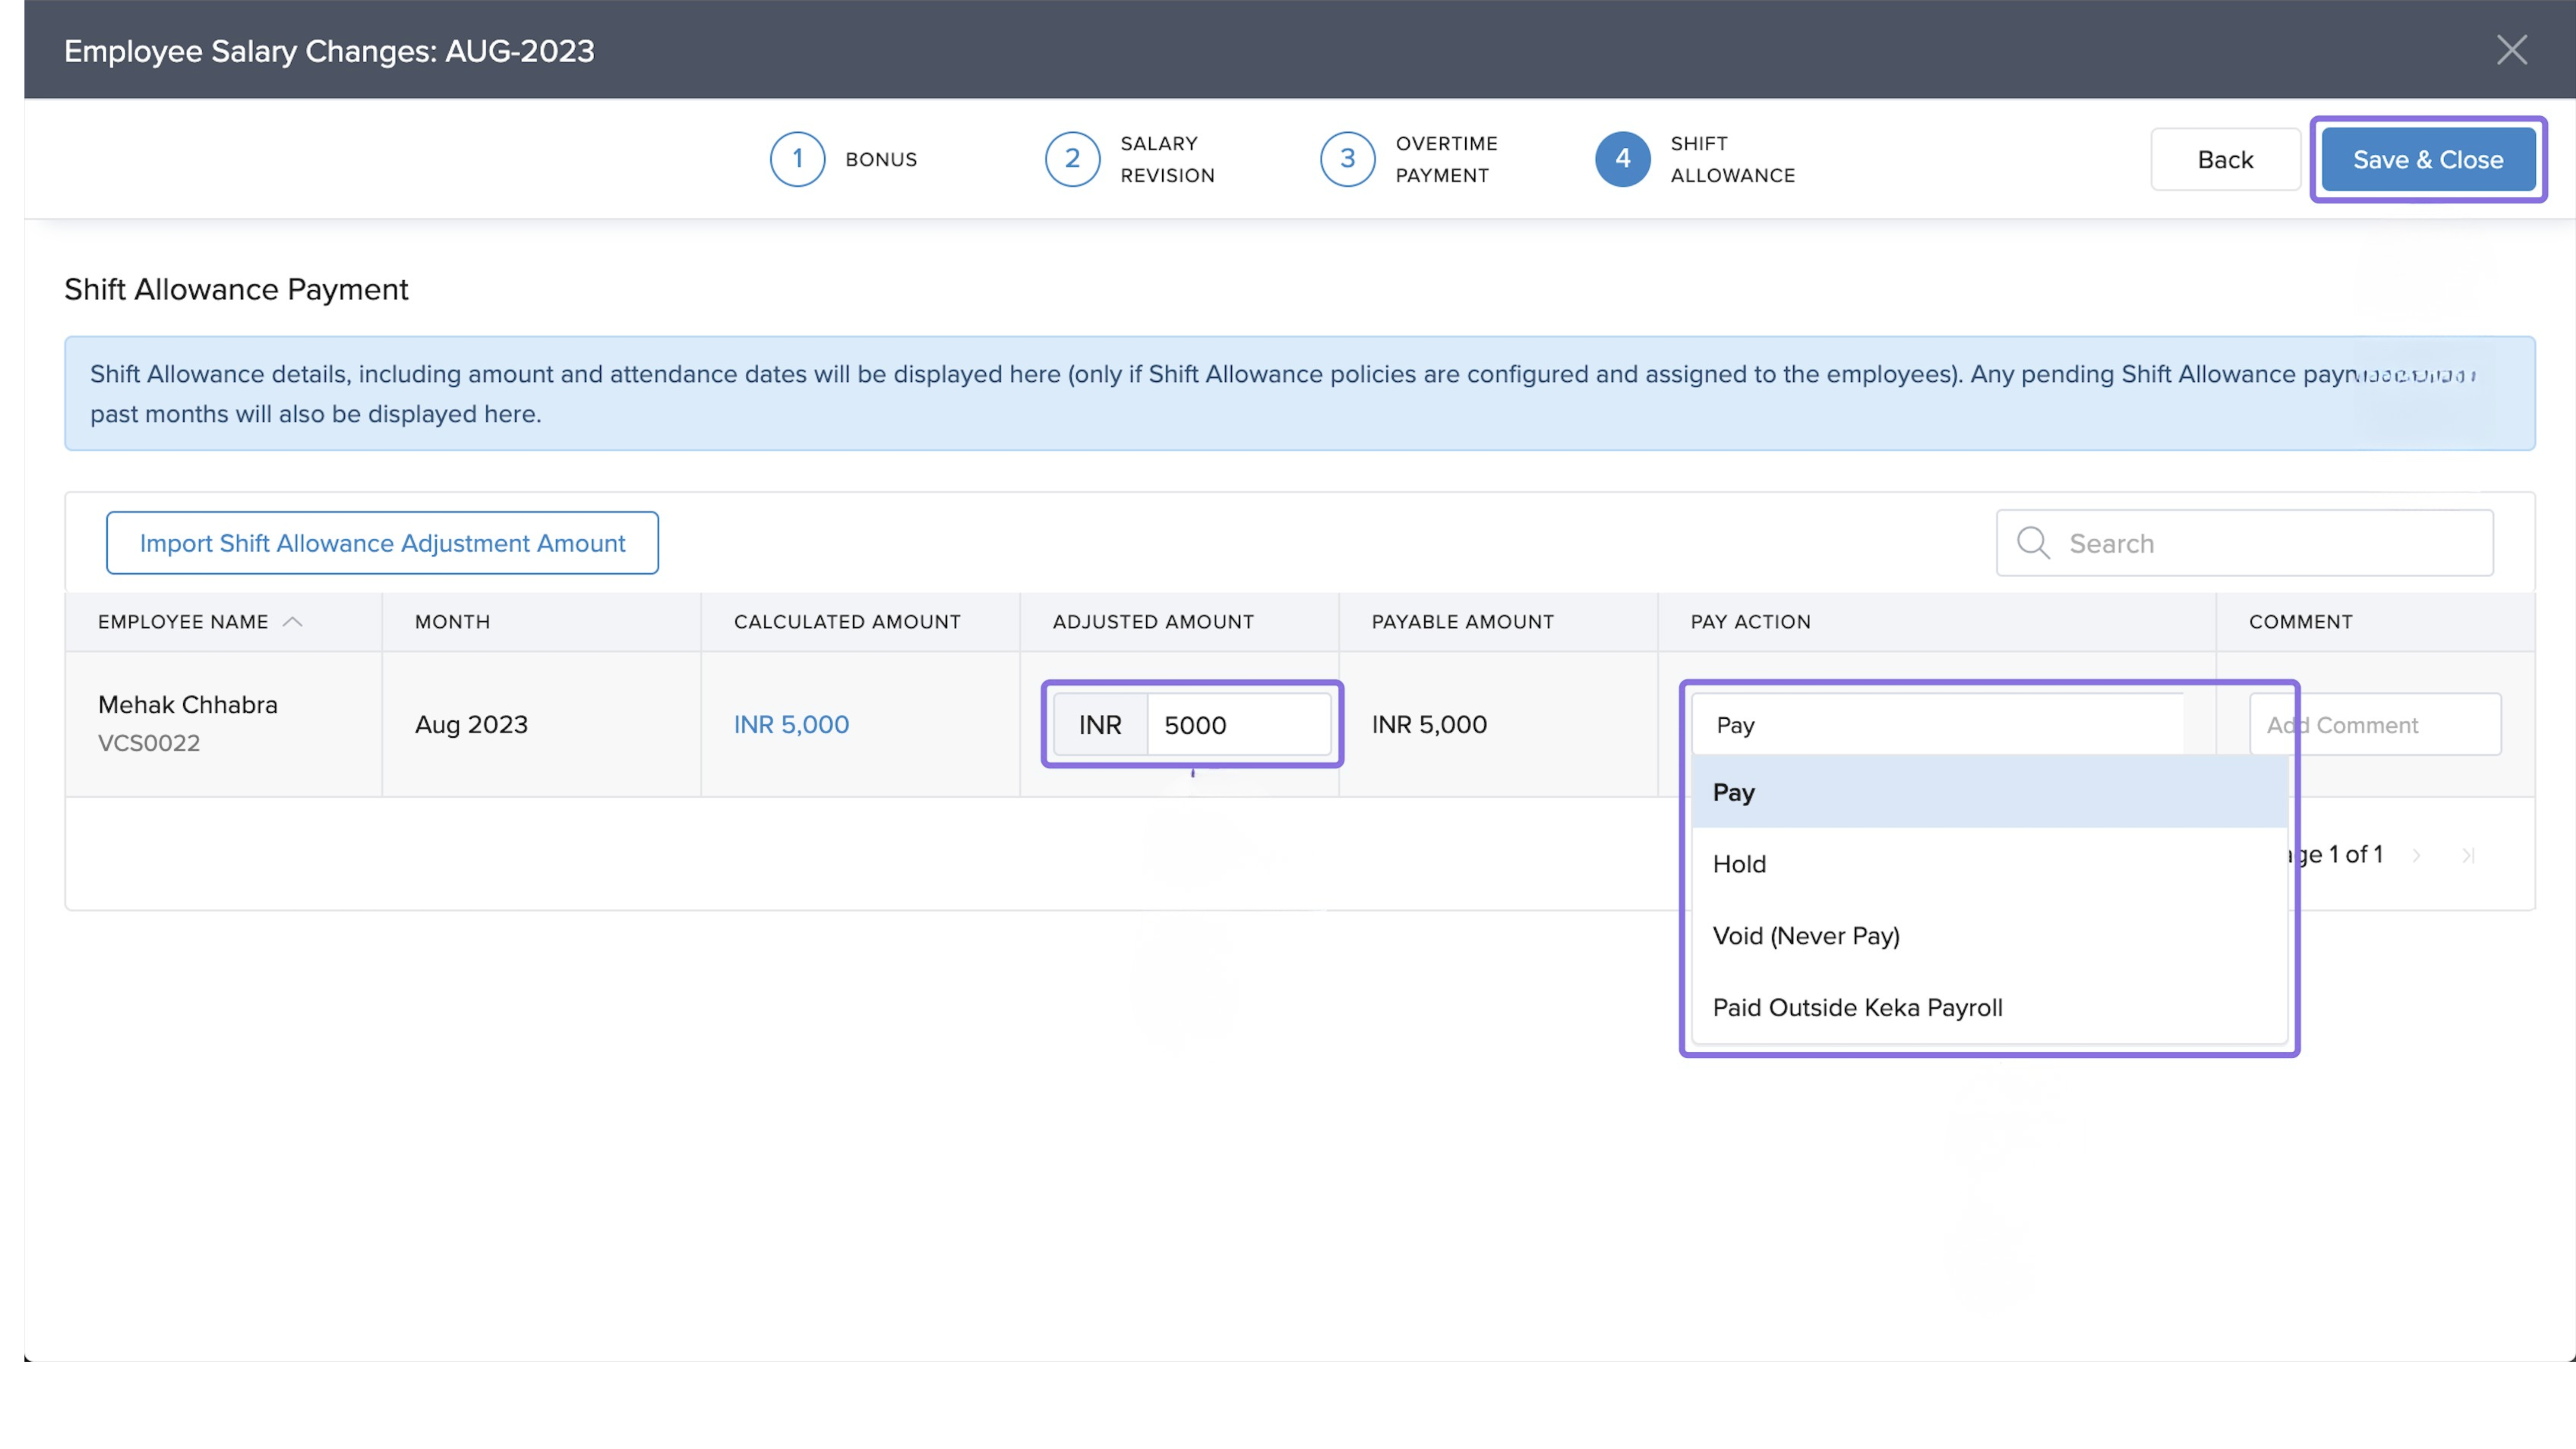Screen dimensions: 2576x1449
Task: Click the search magnifier icon
Action: click(x=2032, y=543)
